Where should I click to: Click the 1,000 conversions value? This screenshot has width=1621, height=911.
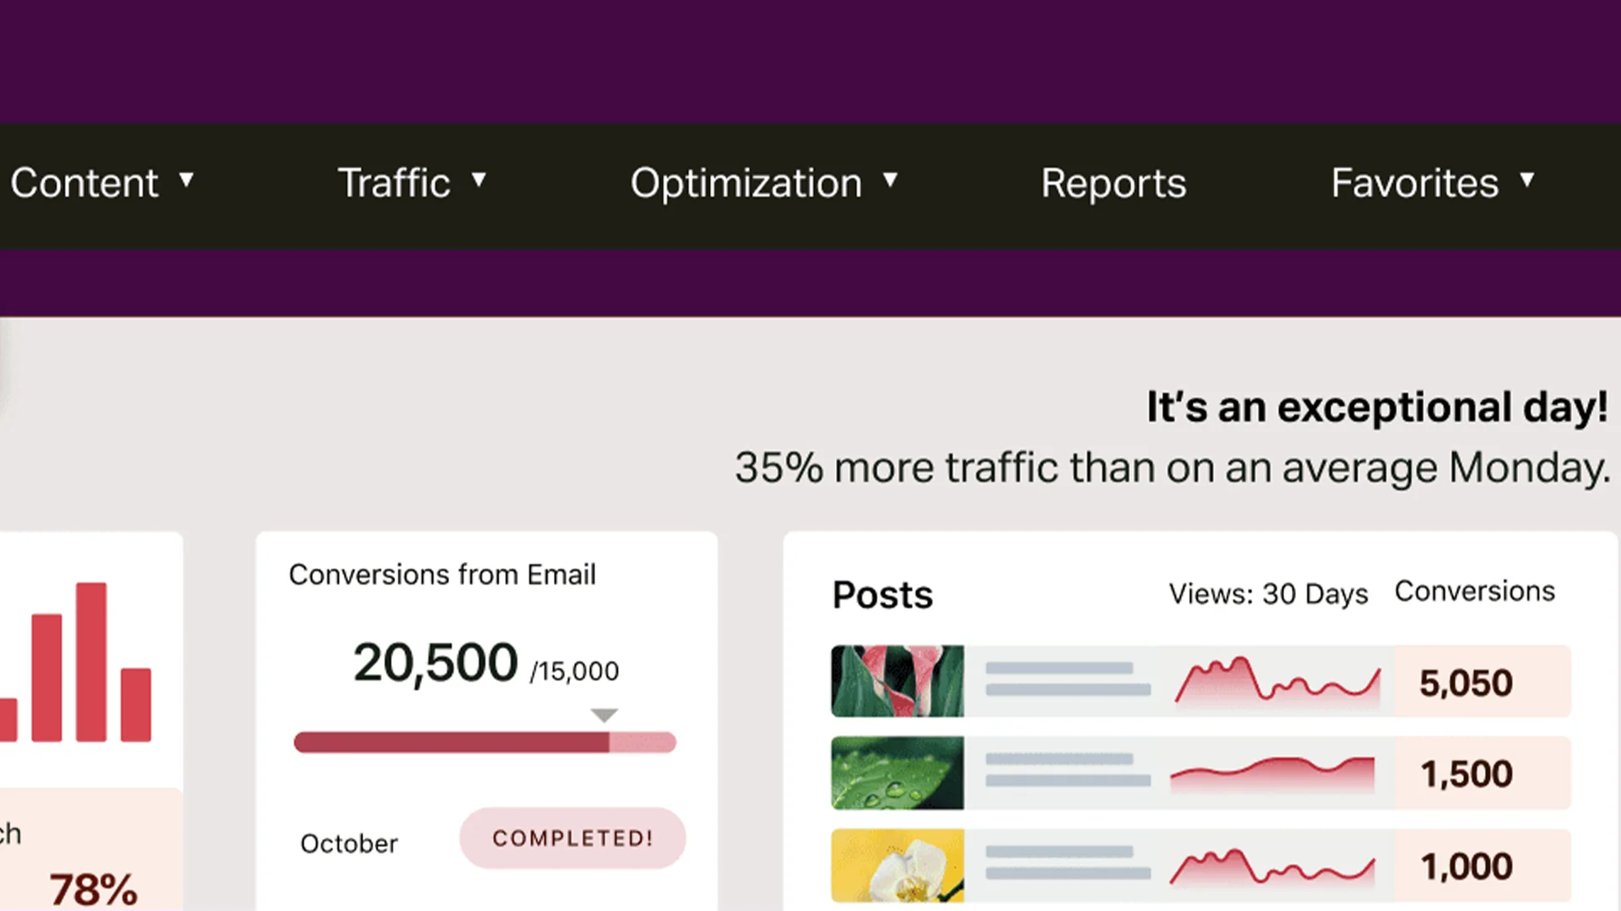tap(1466, 866)
